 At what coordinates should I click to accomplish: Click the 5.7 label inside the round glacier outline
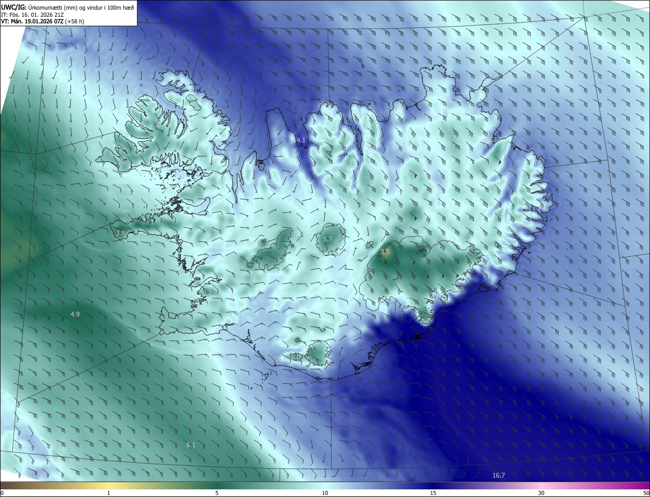pos(328,239)
